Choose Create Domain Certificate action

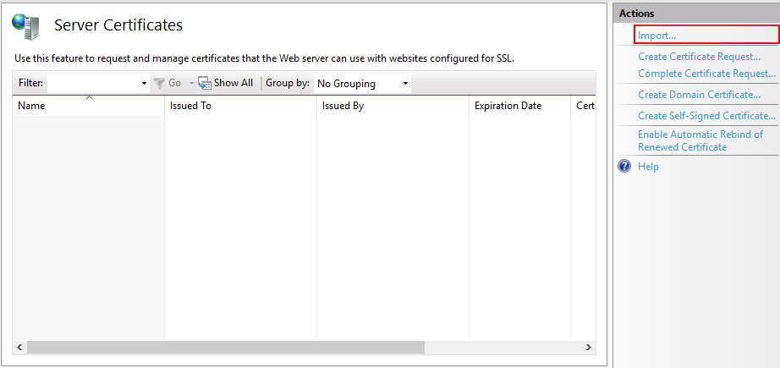[x=699, y=95]
